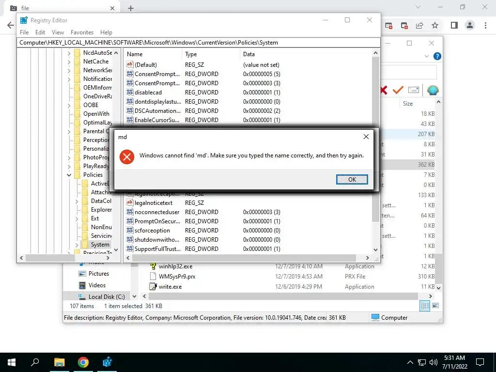The image size is (496, 372).
Task: Open Local Disk (C:) in the sidebar
Action: click(107, 297)
